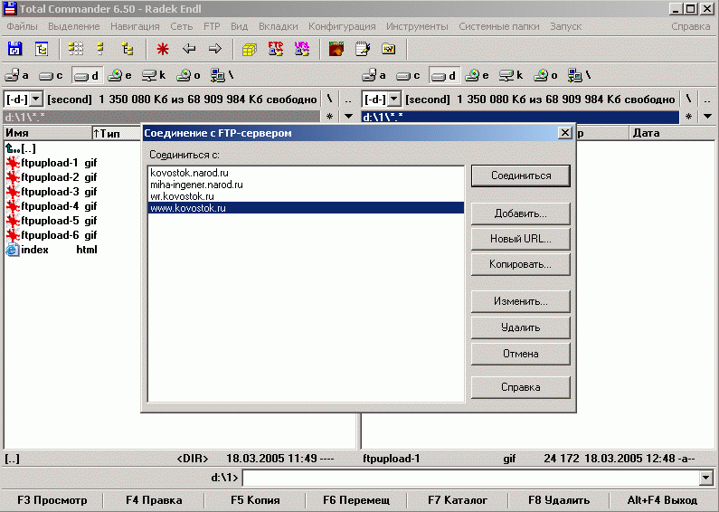The image size is (719, 512).
Task: Switch to brief view toolbar icon
Action: pyautogui.click(x=76, y=49)
